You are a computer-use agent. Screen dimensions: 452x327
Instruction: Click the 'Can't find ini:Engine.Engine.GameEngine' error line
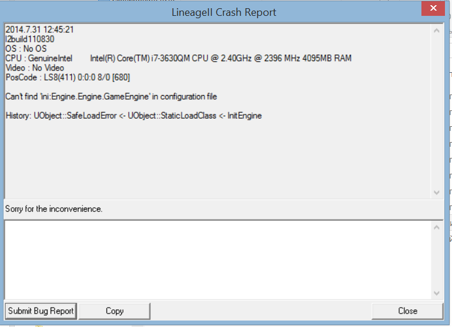point(111,96)
